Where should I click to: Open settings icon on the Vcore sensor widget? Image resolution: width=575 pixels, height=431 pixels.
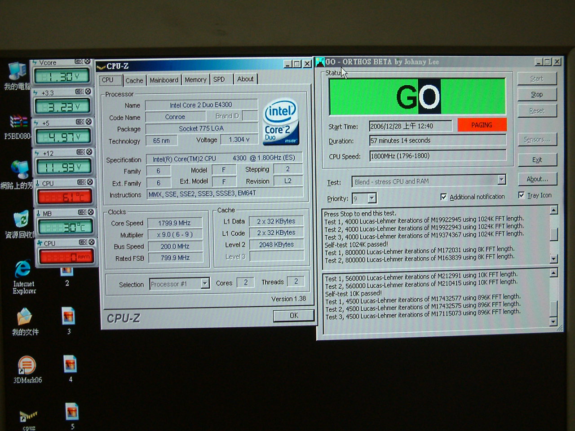[x=79, y=62]
